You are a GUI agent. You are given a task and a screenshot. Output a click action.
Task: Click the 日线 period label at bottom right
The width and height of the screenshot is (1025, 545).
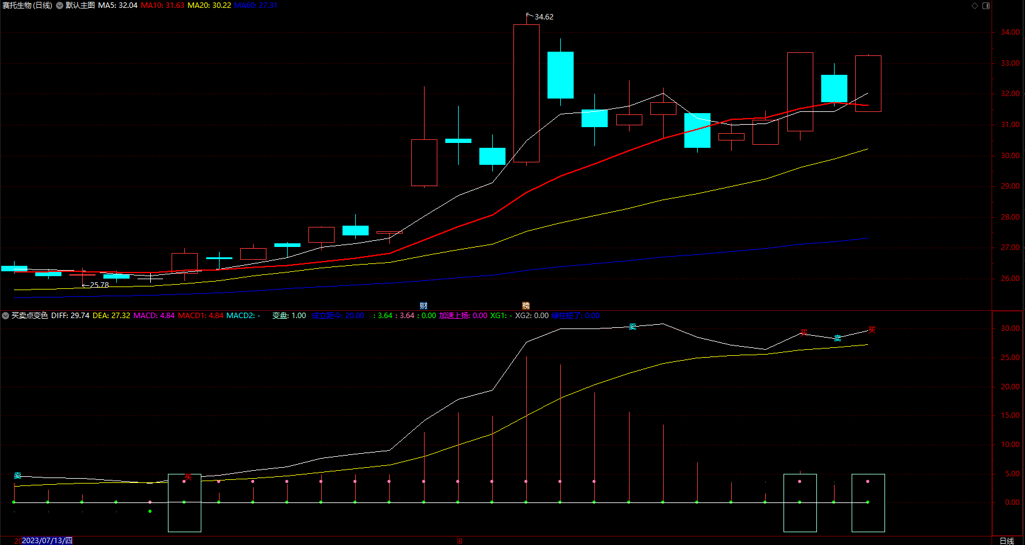1007,541
